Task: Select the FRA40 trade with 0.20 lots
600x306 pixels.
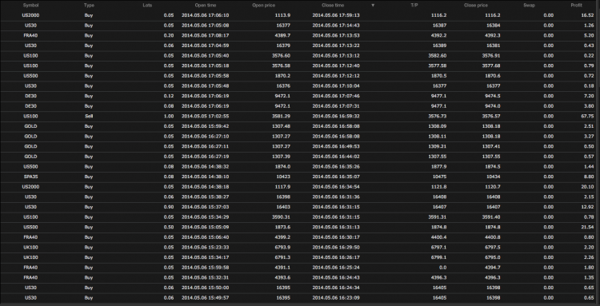Action: [300, 35]
